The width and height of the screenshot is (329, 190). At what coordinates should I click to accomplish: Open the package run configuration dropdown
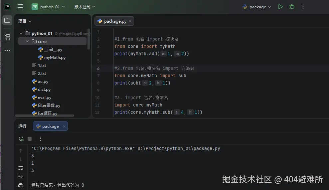pyautogui.click(x=257, y=7)
